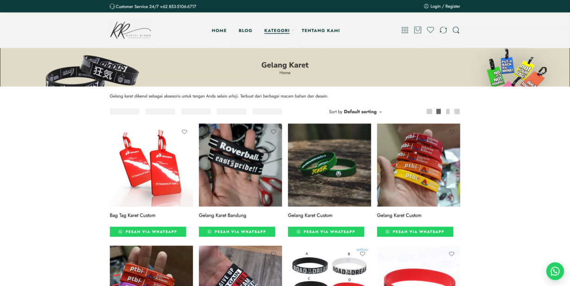Add Bag Tag Karet Custom to wishlist
Viewport: 570px width, 286px height.
[185, 132]
